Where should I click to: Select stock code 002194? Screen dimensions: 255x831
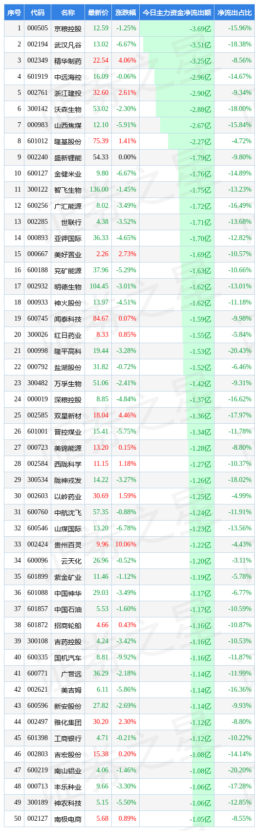[38, 44]
